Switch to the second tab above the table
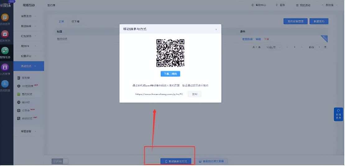Viewport: 345px width, 166px height. point(76,21)
